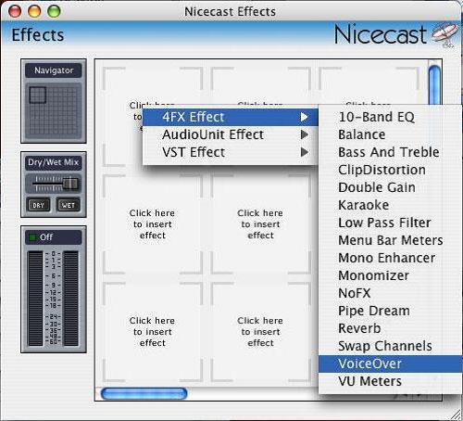
Task: Add the Low Pass Filter effect
Action: click(x=390, y=223)
